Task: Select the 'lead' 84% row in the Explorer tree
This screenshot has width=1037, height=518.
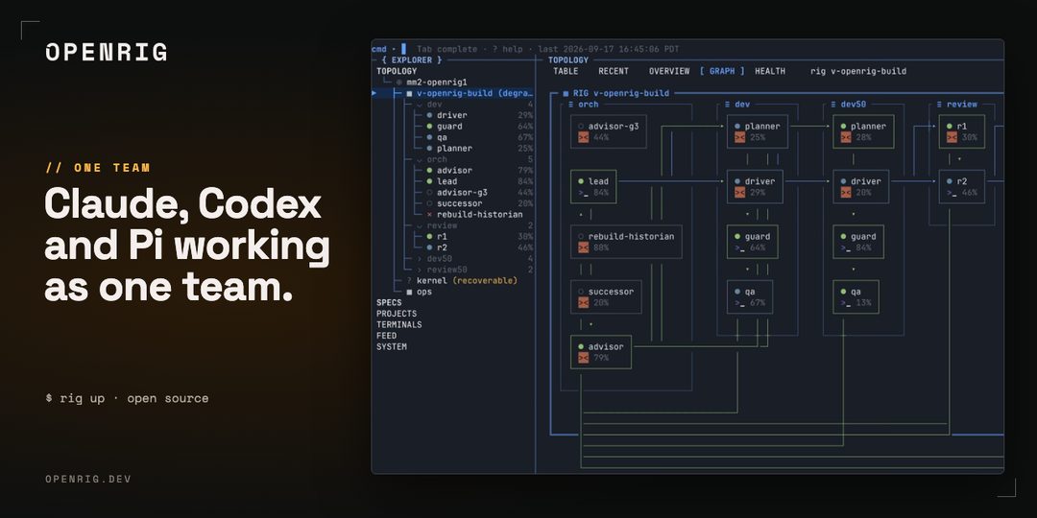Action: point(479,181)
